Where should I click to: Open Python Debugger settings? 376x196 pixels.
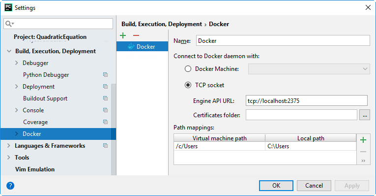(x=46, y=75)
